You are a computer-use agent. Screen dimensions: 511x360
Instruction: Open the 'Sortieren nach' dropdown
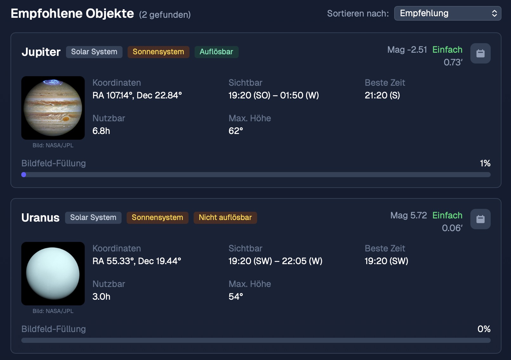[x=448, y=13]
